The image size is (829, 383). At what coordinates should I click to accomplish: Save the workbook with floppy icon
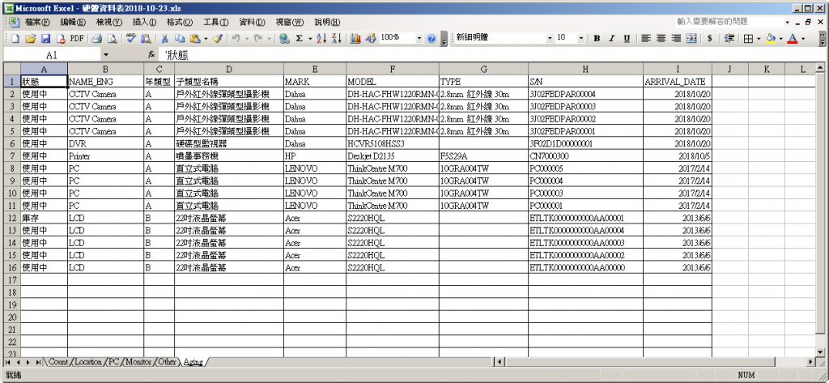pyautogui.click(x=45, y=39)
